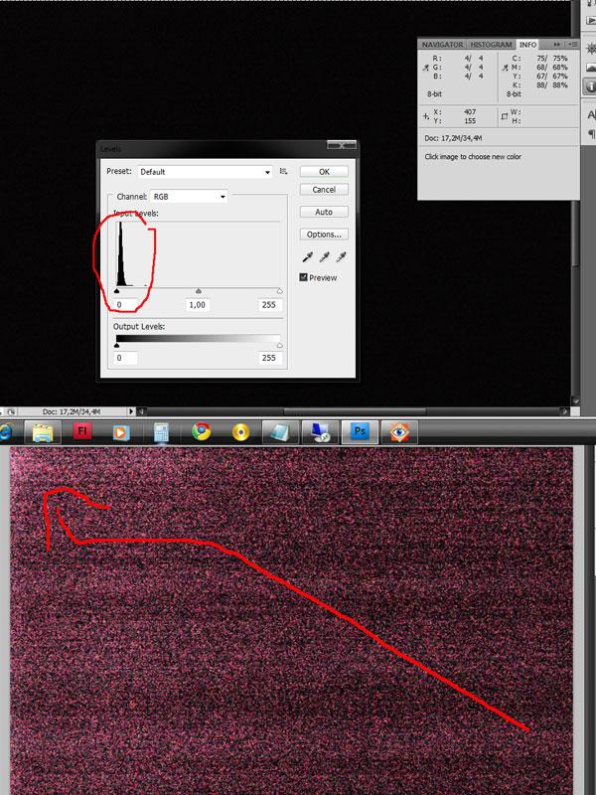This screenshot has width=596, height=795.
Task: Open the Info panel dock icon button
Action: (590, 85)
